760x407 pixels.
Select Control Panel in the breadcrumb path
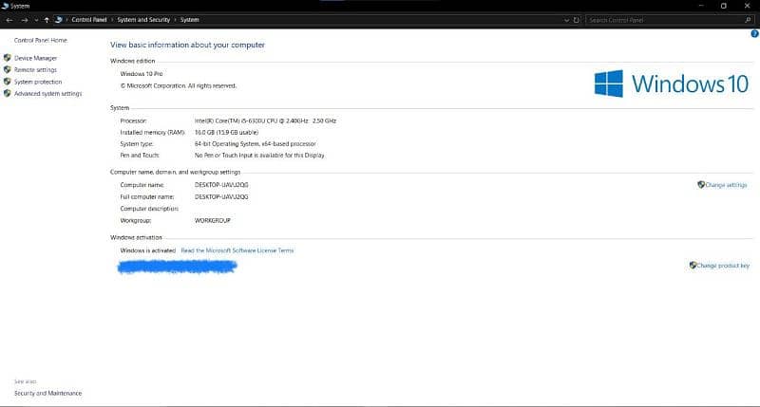click(90, 19)
